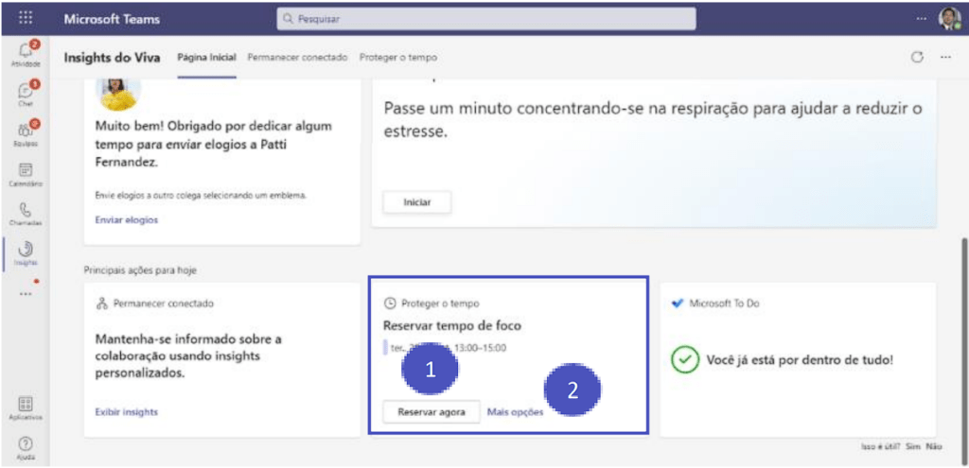Open Aplicativos store
Viewport: 969px width, 468px height.
[26, 408]
